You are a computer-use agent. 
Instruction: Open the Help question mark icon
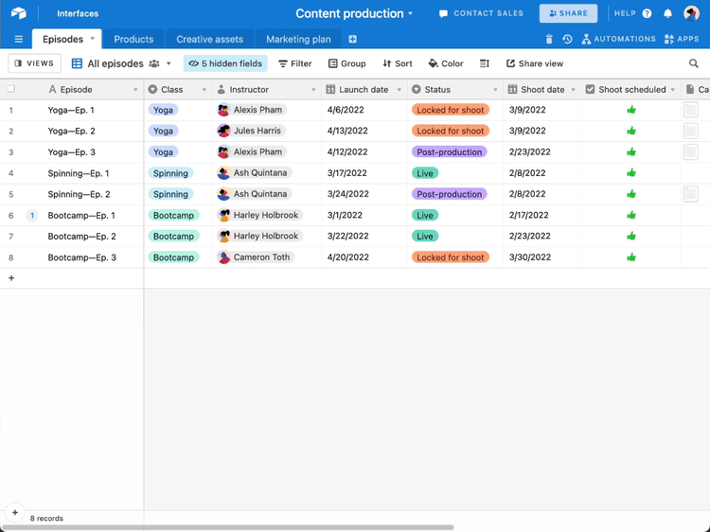[x=647, y=13]
